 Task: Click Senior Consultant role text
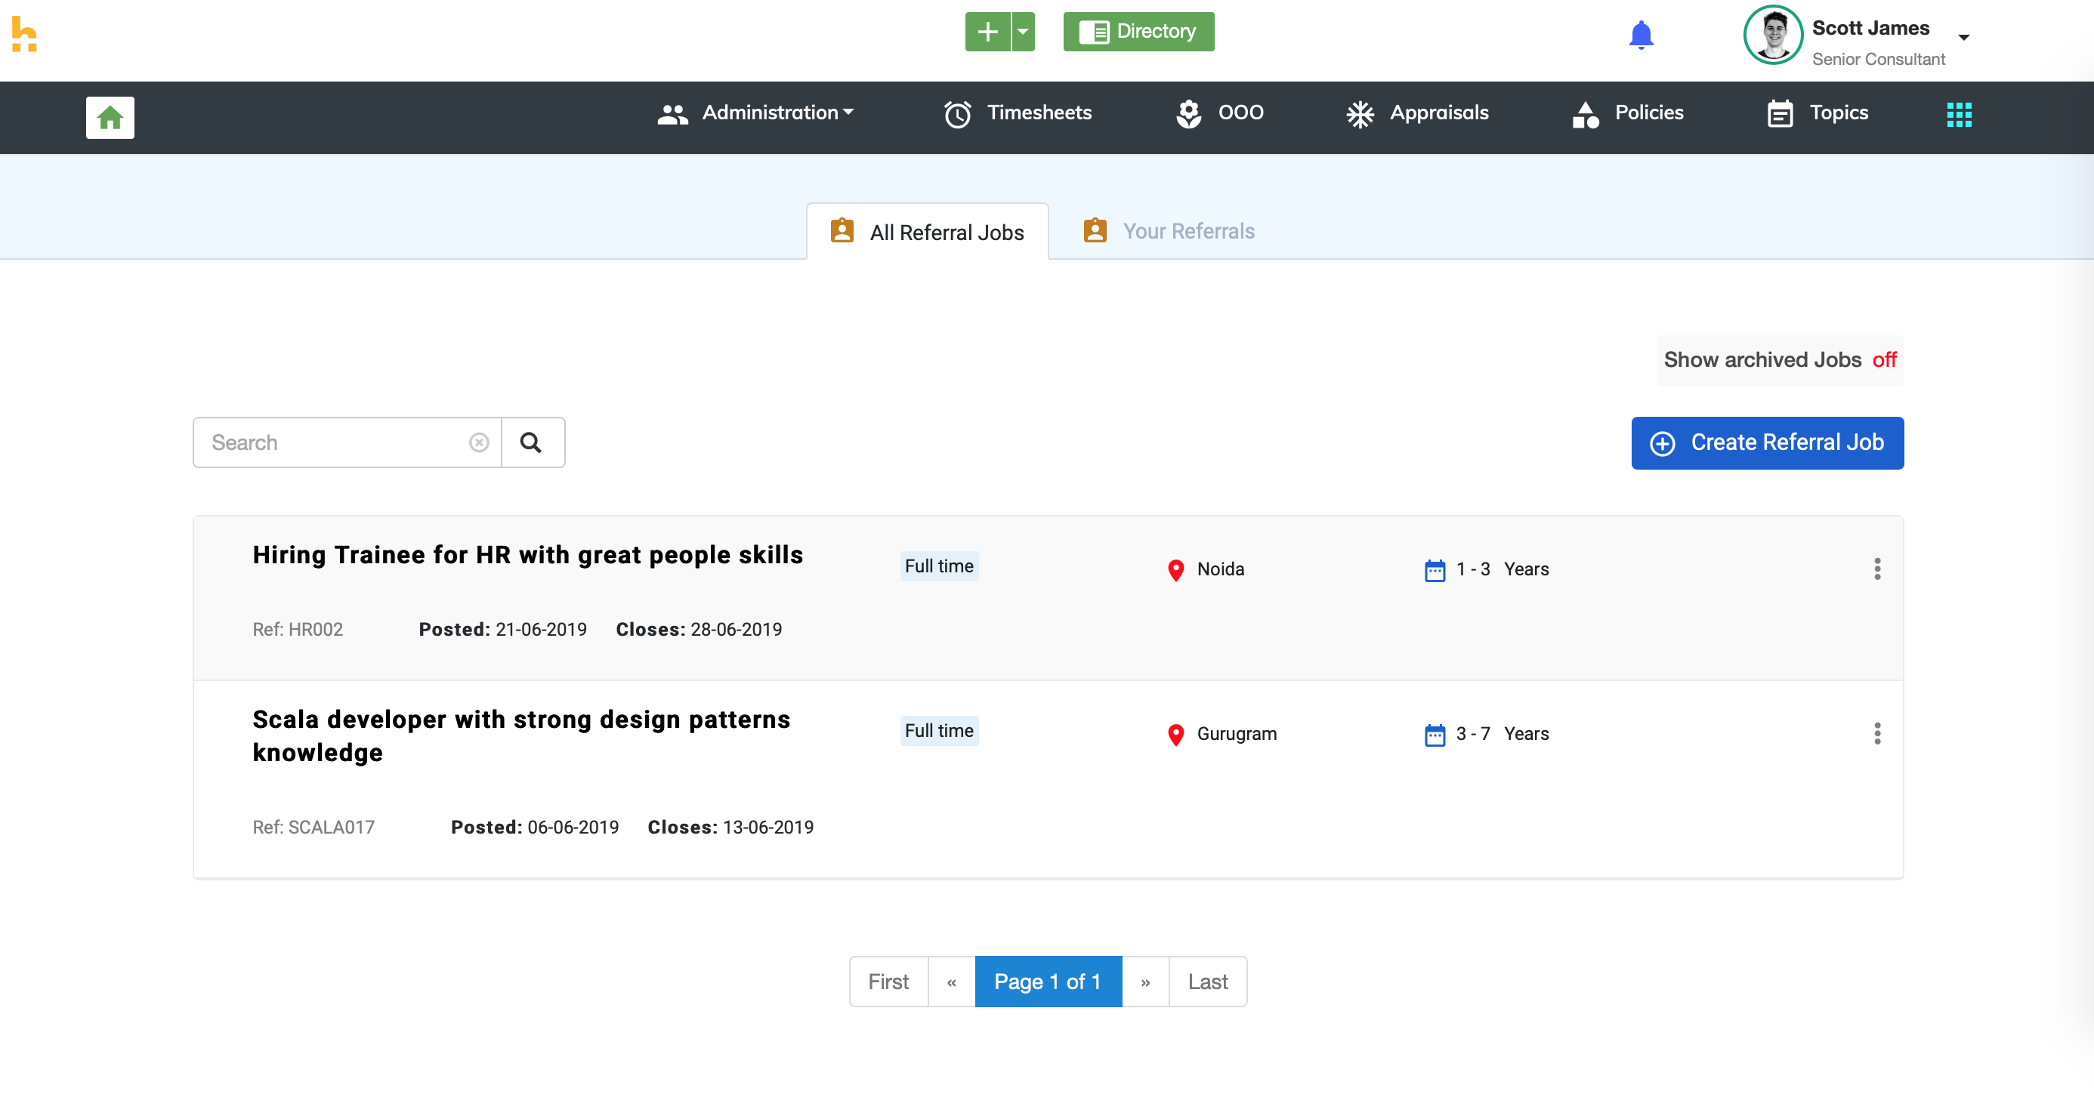(x=1879, y=60)
